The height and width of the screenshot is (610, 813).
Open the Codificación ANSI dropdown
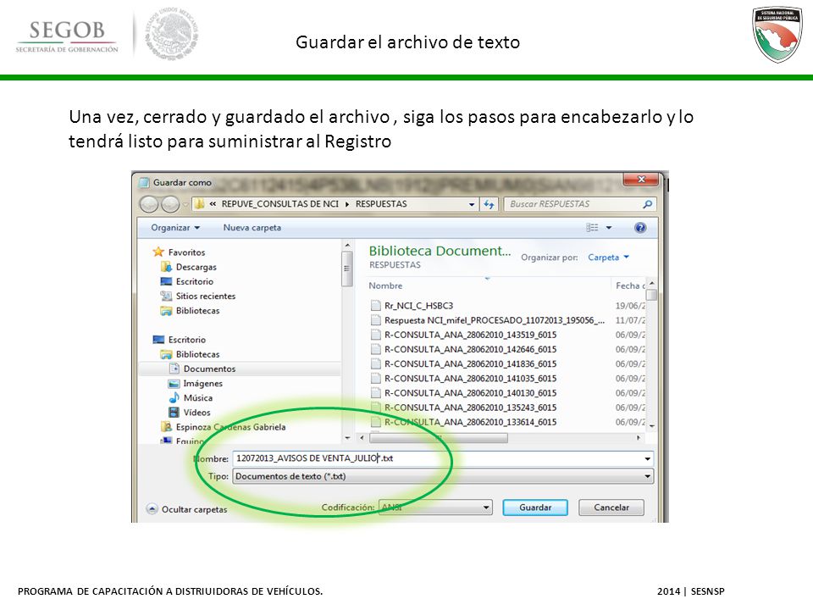coord(435,507)
